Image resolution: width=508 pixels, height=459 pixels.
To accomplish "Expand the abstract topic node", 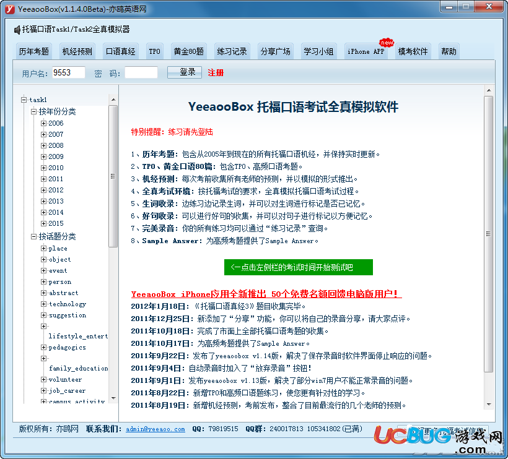I will tap(43, 293).
